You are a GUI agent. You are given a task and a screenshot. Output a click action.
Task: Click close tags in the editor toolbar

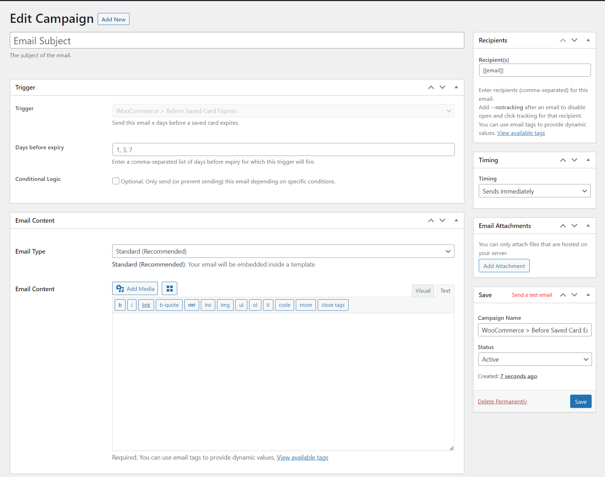[x=333, y=305]
